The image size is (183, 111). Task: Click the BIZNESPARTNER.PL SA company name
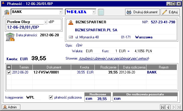(x=96, y=30)
